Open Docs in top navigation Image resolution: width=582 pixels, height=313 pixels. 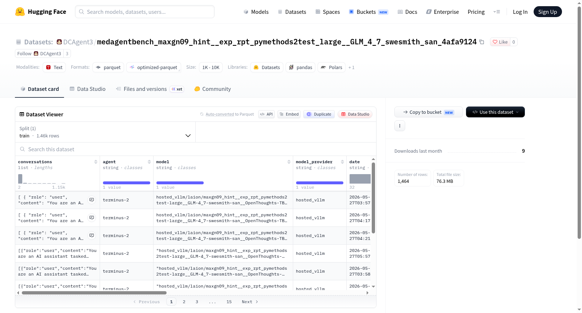pos(407,12)
